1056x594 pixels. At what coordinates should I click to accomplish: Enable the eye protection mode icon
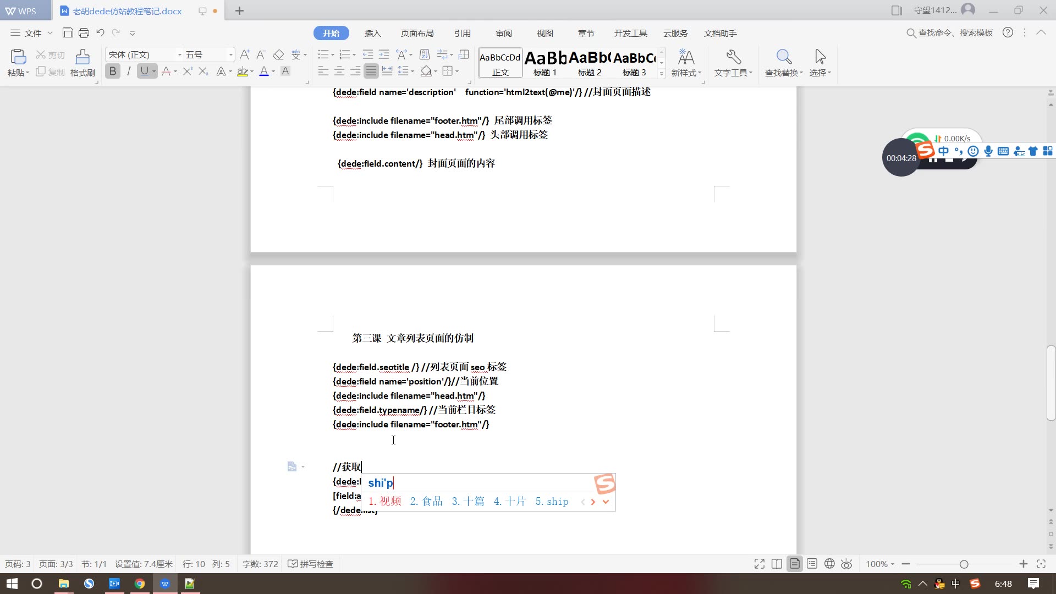846,564
